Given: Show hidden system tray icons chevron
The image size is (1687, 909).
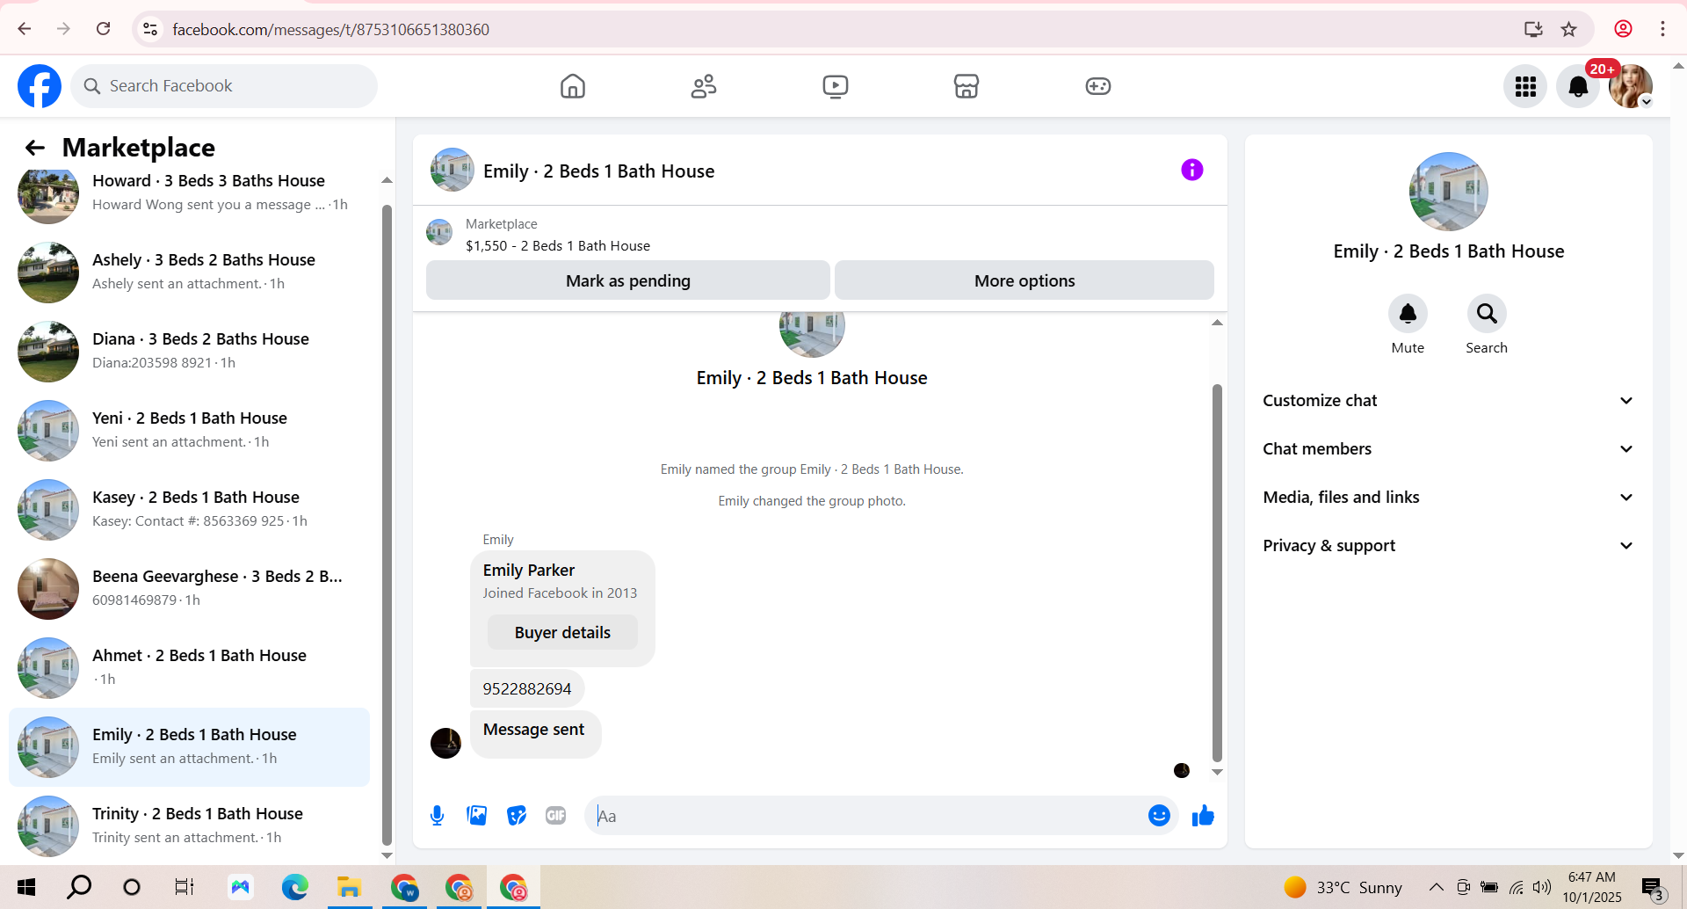Looking at the screenshot, I should pos(1436,887).
